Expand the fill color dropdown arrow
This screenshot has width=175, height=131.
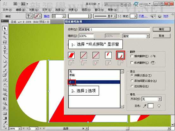click(x=32, y=16)
